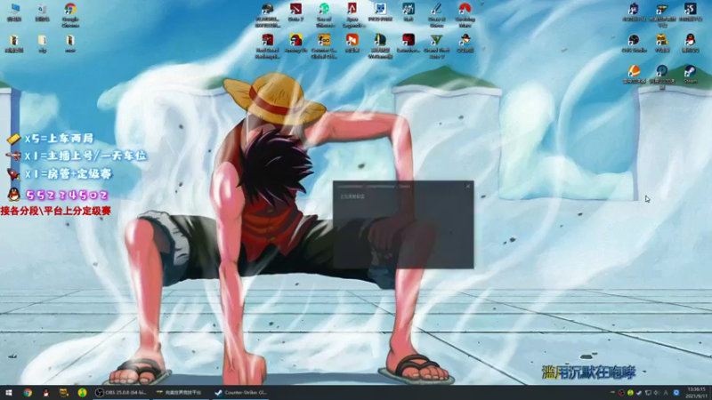
Task: Select the League of Legends WeGame shortcut
Action: coord(380,46)
